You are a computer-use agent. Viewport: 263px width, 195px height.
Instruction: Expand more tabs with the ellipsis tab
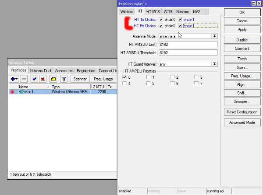(205, 12)
